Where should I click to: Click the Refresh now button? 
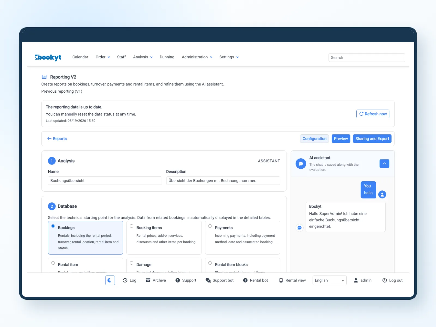pyautogui.click(x=373, y=114)
